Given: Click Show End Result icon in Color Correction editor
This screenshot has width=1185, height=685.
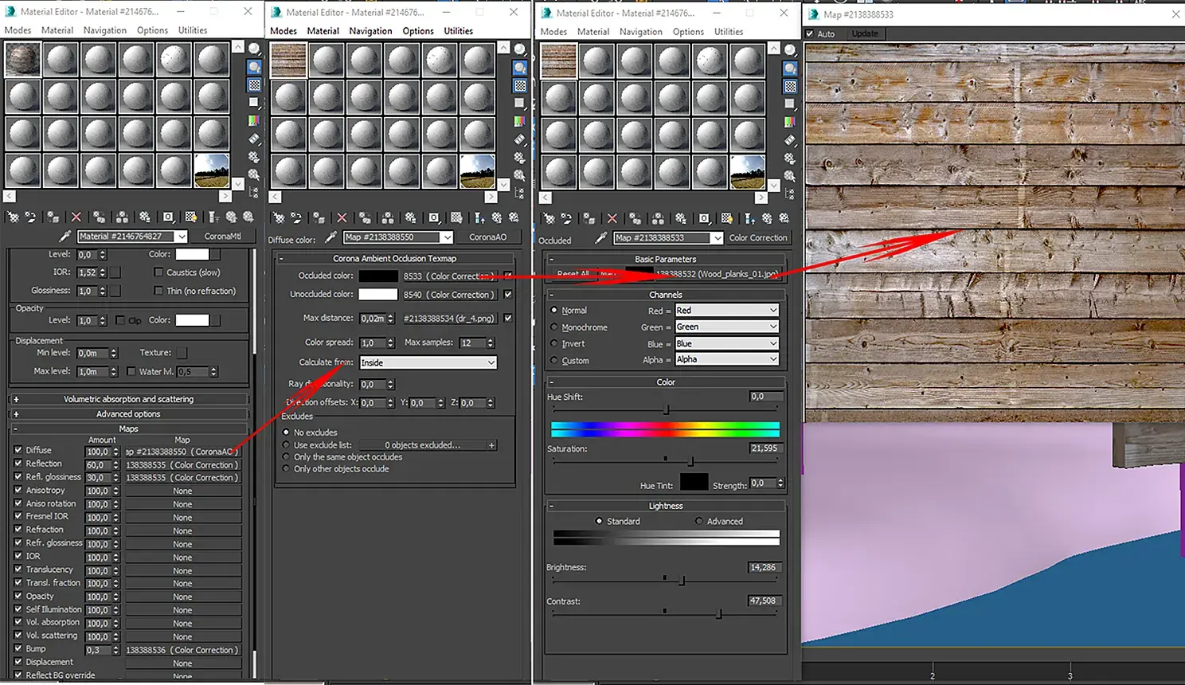Looking at the screenshot, I should click(749, 218).
